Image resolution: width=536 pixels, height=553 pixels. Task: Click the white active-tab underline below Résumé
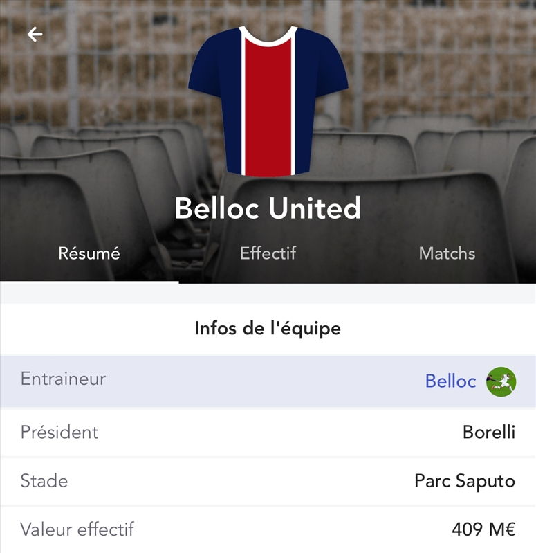click(x=89, y=282)
